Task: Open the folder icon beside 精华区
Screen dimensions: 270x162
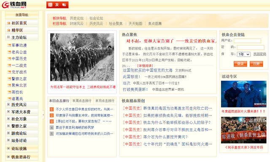Action: tap(8, 30)
